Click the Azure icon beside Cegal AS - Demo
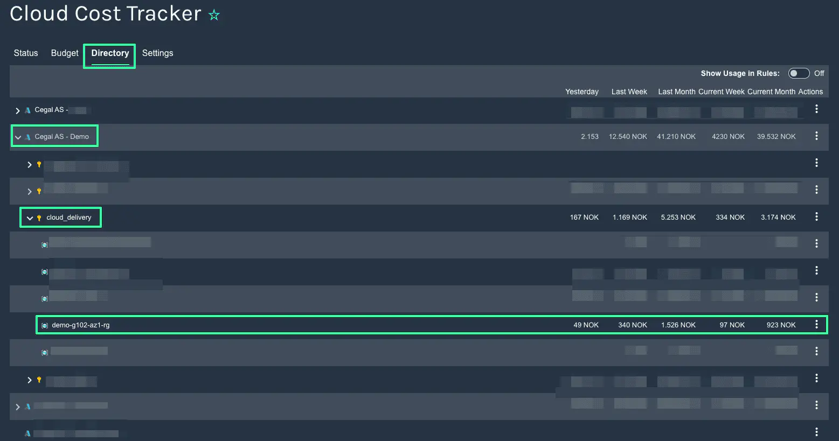Screen dimensions: 839x441 coord(28,137)
